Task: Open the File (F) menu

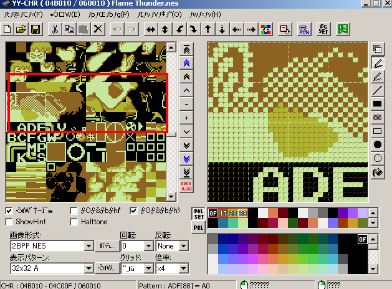Action: (24, 14)
